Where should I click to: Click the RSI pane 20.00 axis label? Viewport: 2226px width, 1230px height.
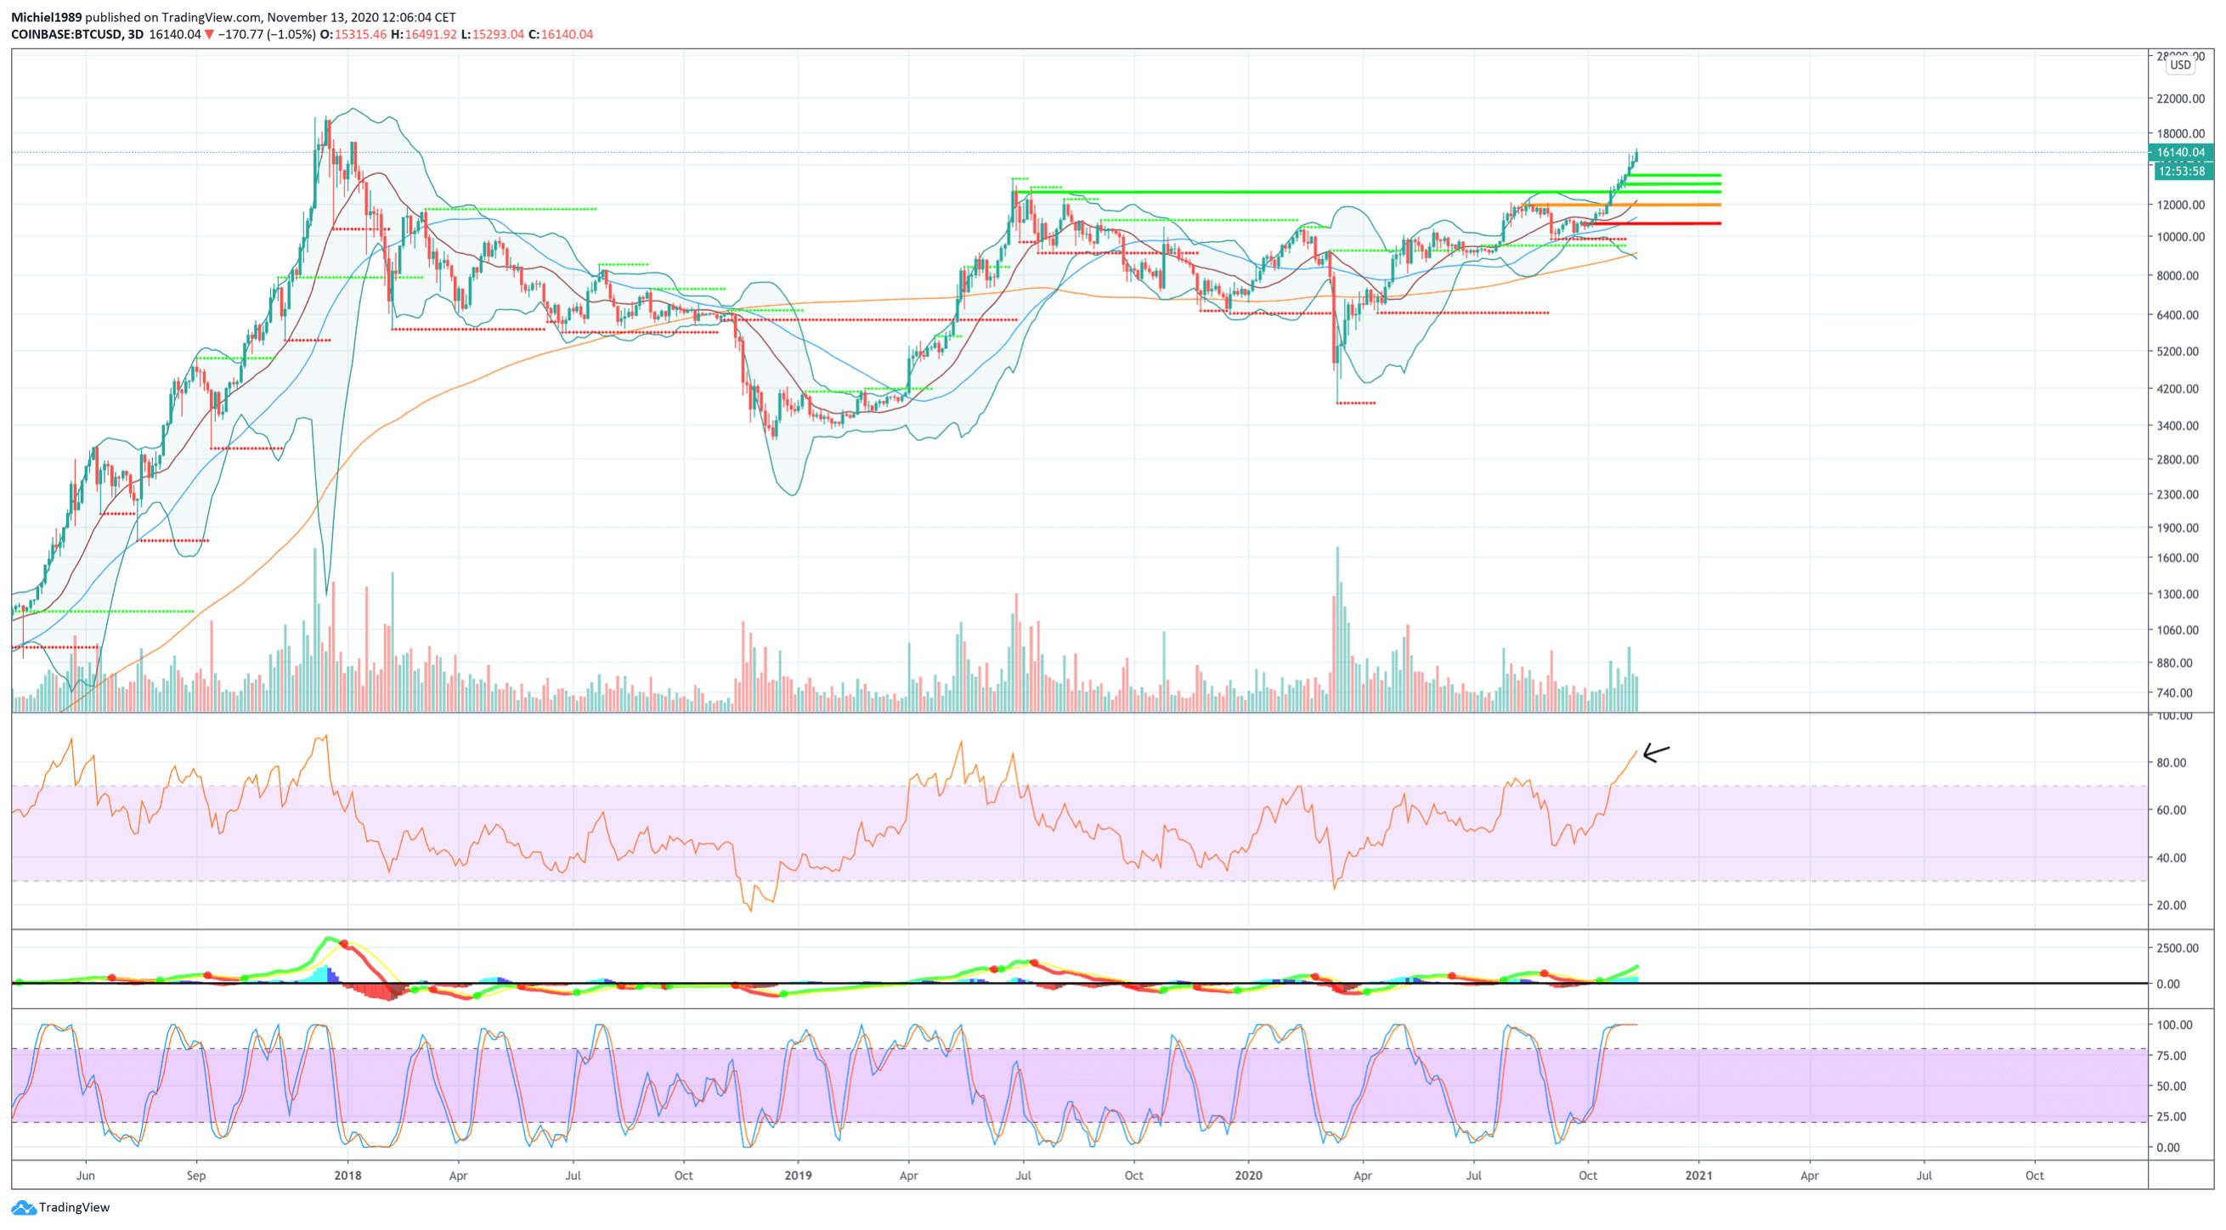(x=2171, y=906)
